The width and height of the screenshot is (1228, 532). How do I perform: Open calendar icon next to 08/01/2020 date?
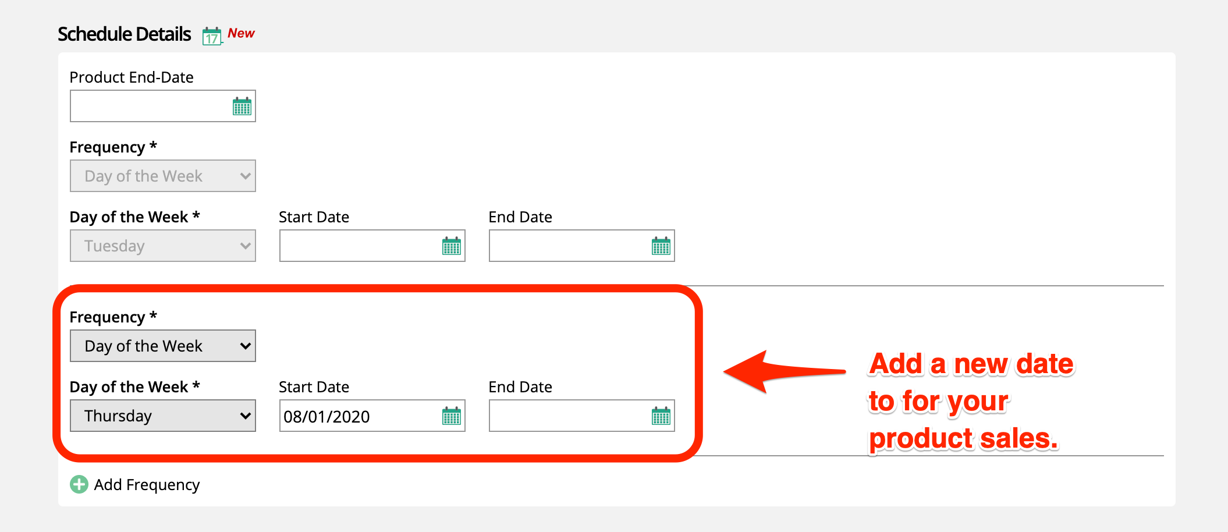pos(451,416)
